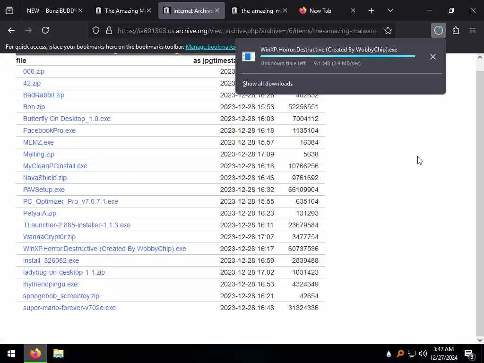
Task: Open TLauncher-2.885-Installer-1.1.3.exe link
Action: [x=77, y=225]
